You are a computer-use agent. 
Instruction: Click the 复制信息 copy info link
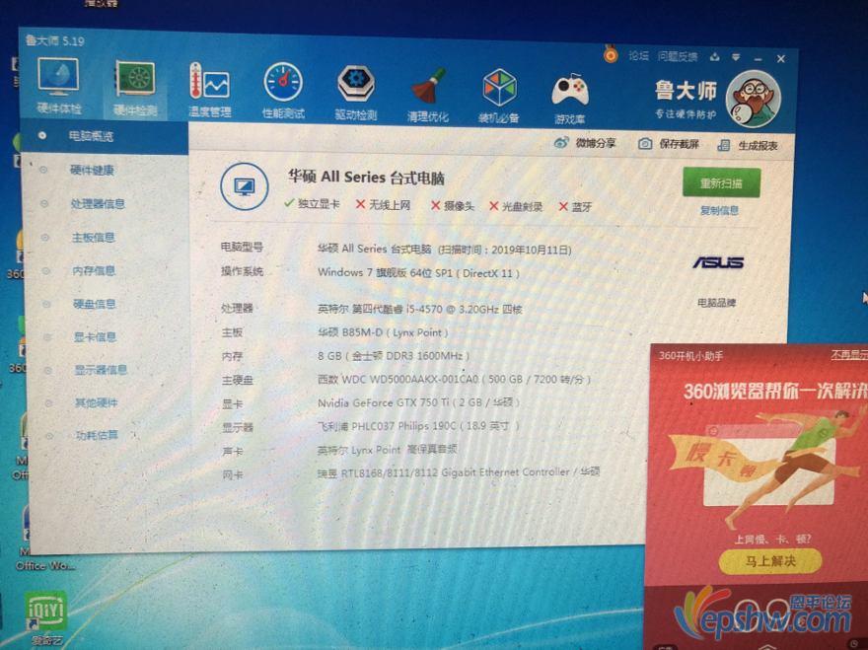(x=719, y=210)
